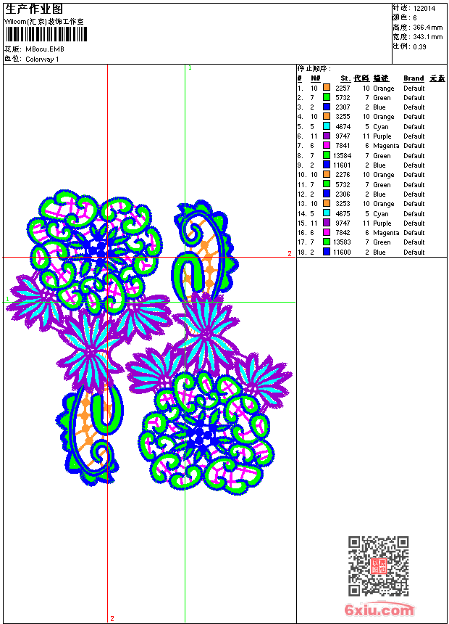Click the stitch count 4675

point(343,214)
